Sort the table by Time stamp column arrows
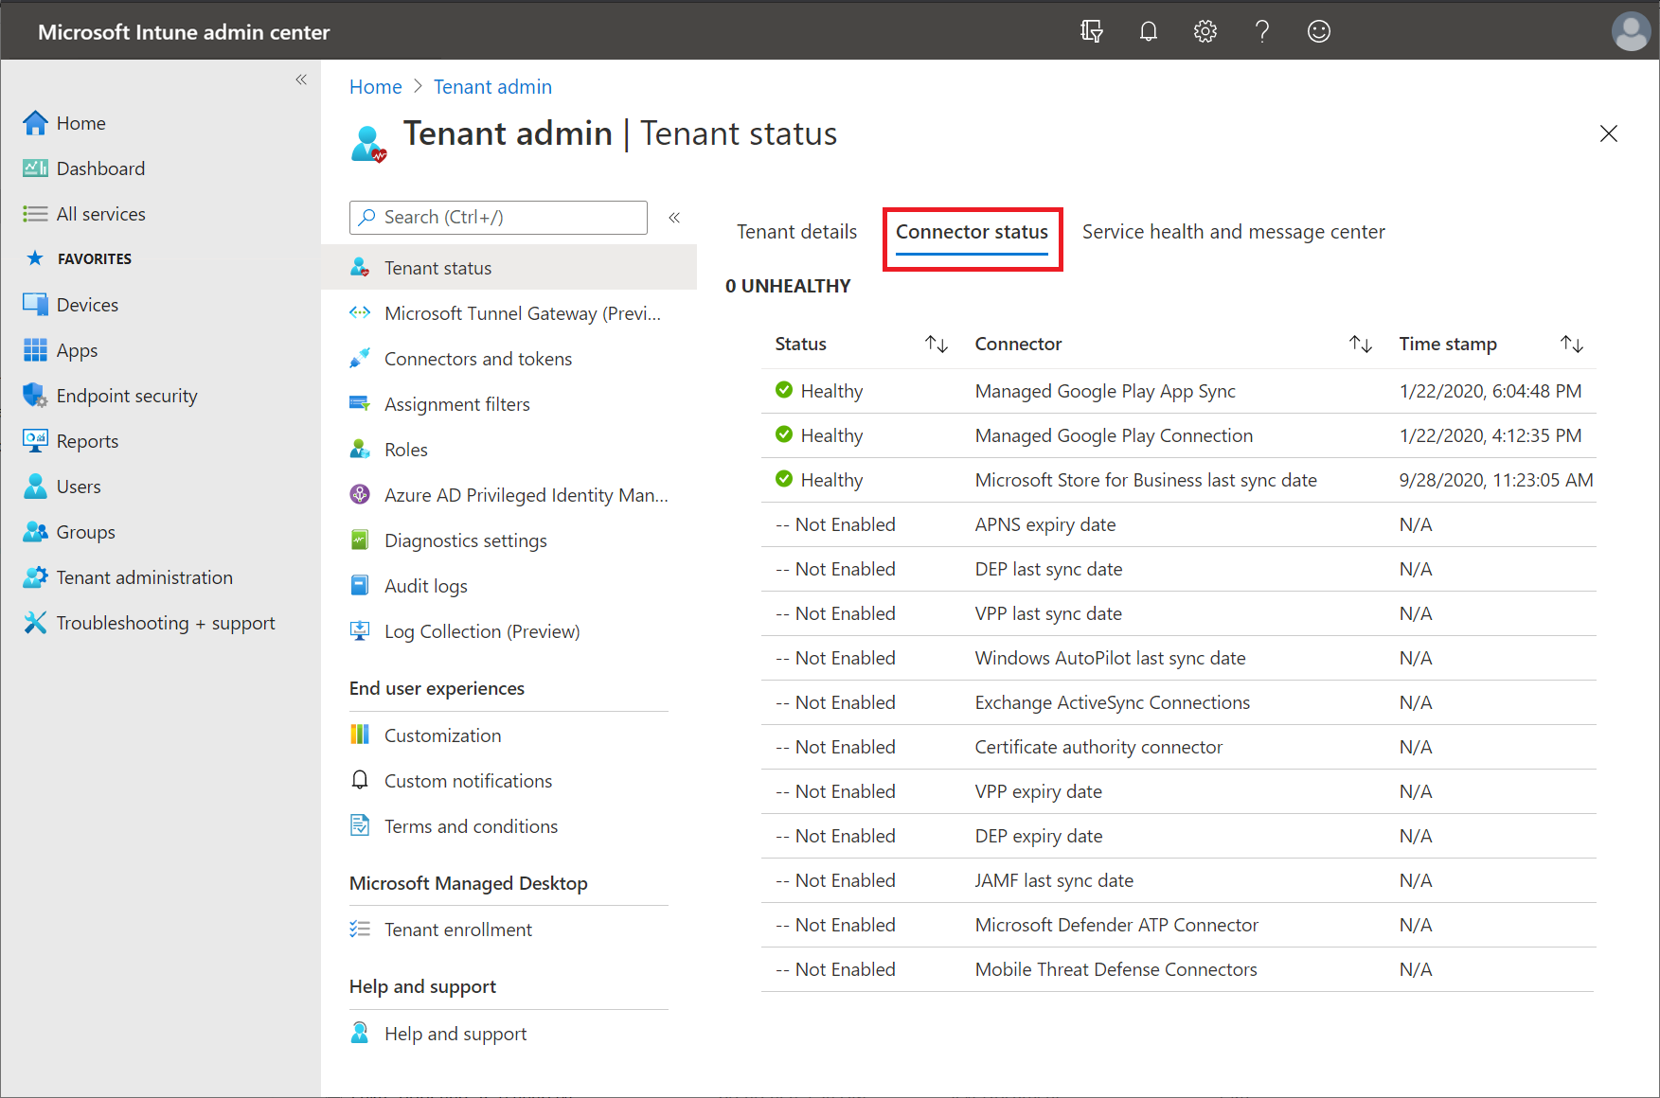Viewport: 1660px width, 1098px height. 1572,344
